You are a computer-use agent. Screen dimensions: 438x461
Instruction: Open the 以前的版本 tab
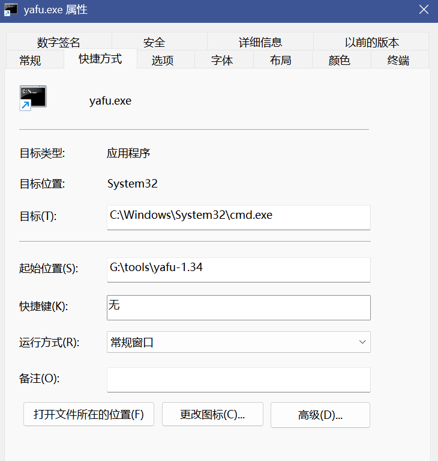point(371,42)
